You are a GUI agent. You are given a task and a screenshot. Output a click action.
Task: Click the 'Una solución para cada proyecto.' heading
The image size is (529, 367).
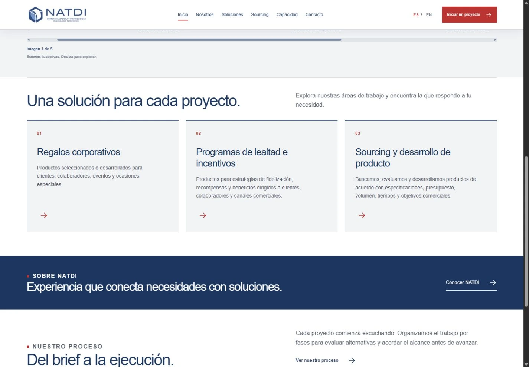pos(133,101)
